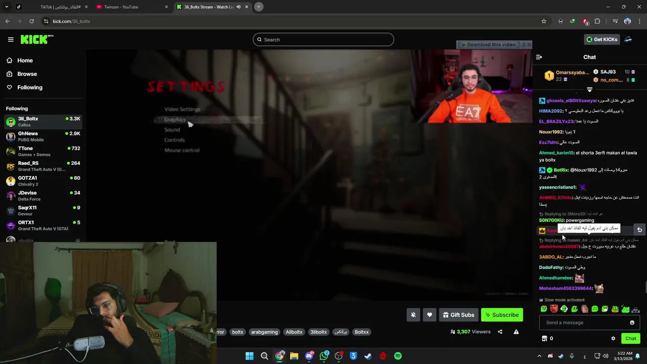Screen dimensions: 647x364
Task: Open the hamburger sidebar menu
Action: point(11,39)
